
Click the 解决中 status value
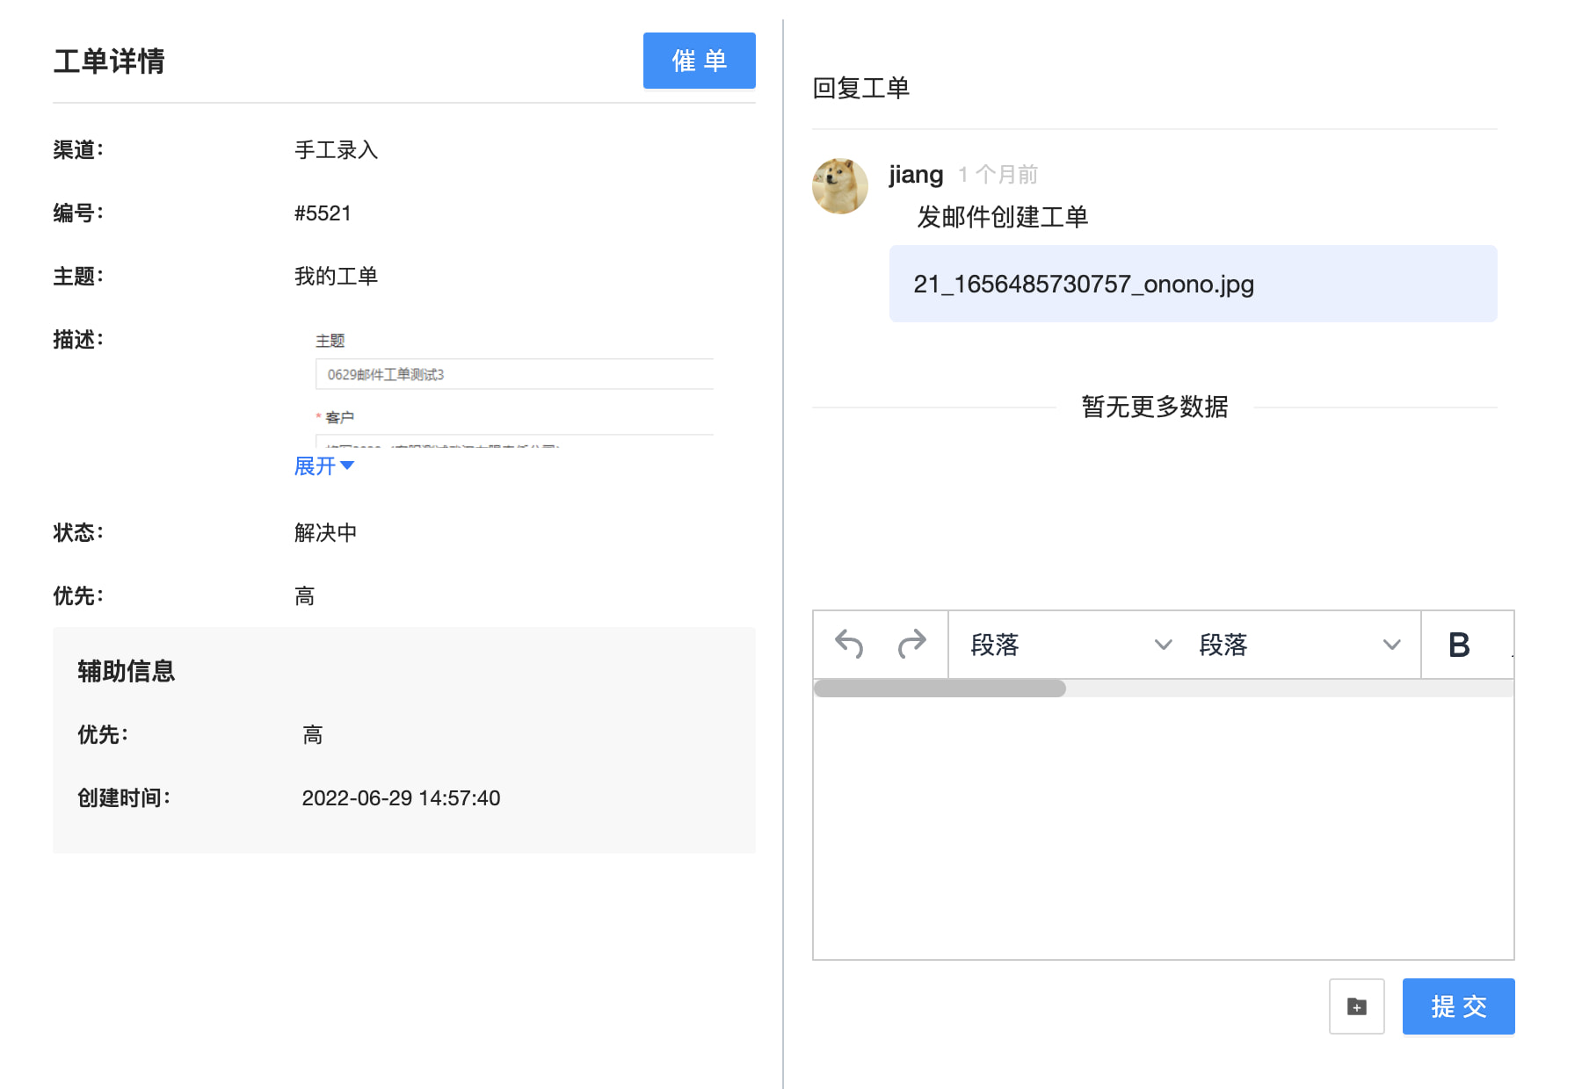[325, 533]
